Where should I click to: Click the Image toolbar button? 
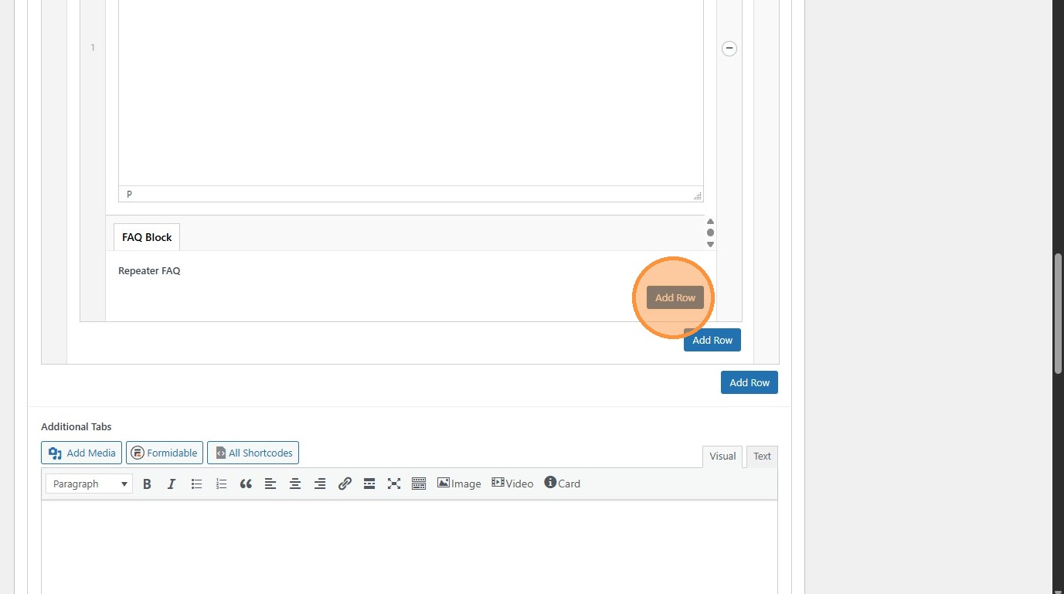tap(459, 484)
